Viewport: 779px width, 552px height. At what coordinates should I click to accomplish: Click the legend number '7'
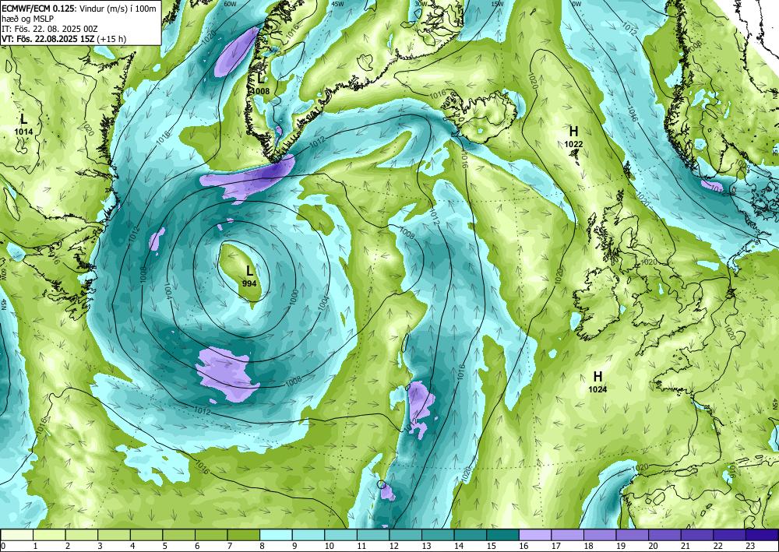click(x=230, y=546)
